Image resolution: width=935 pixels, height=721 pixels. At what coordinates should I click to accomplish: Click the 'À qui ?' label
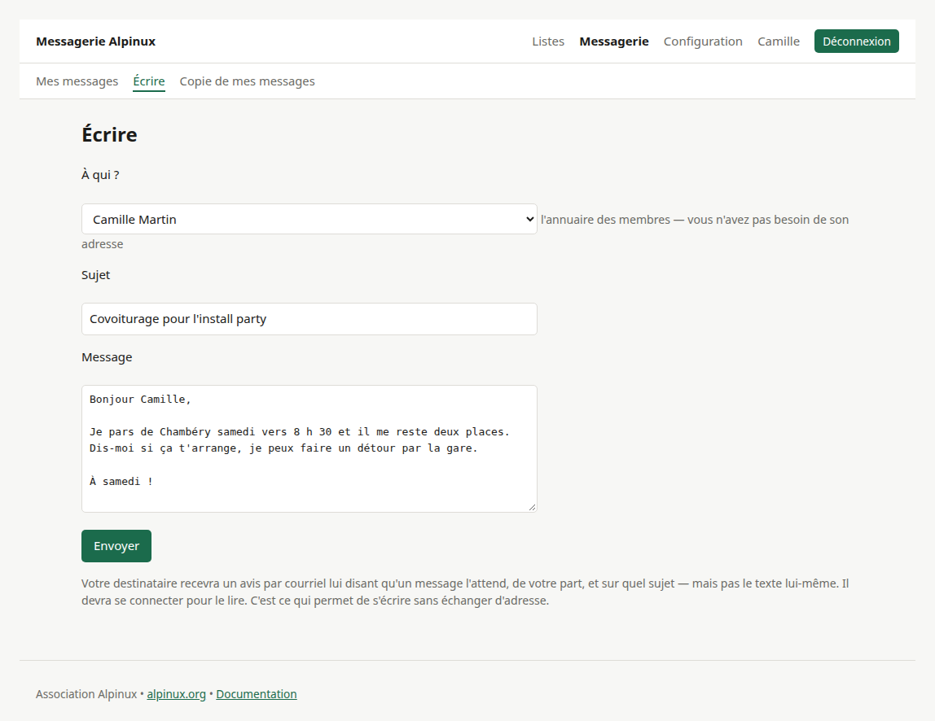tap(100, 175)
